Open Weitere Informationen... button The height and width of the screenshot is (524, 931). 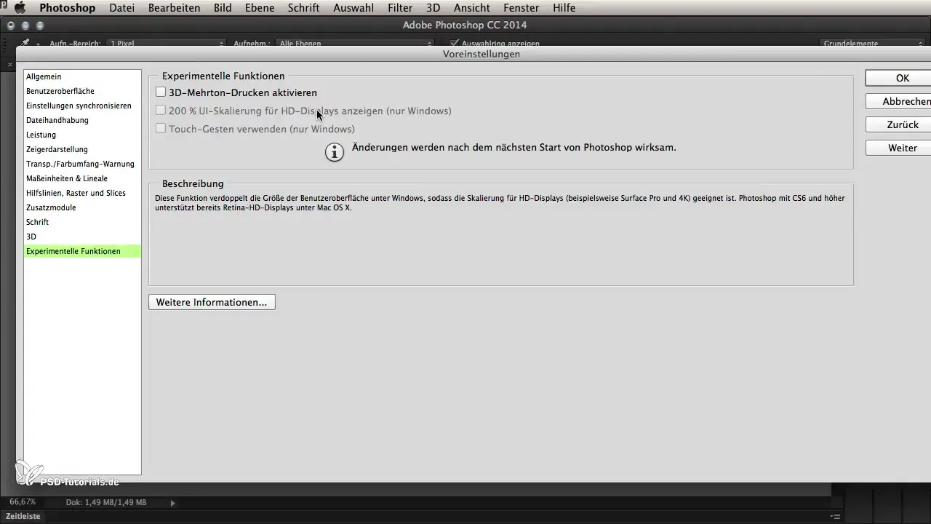coord(212,302)
